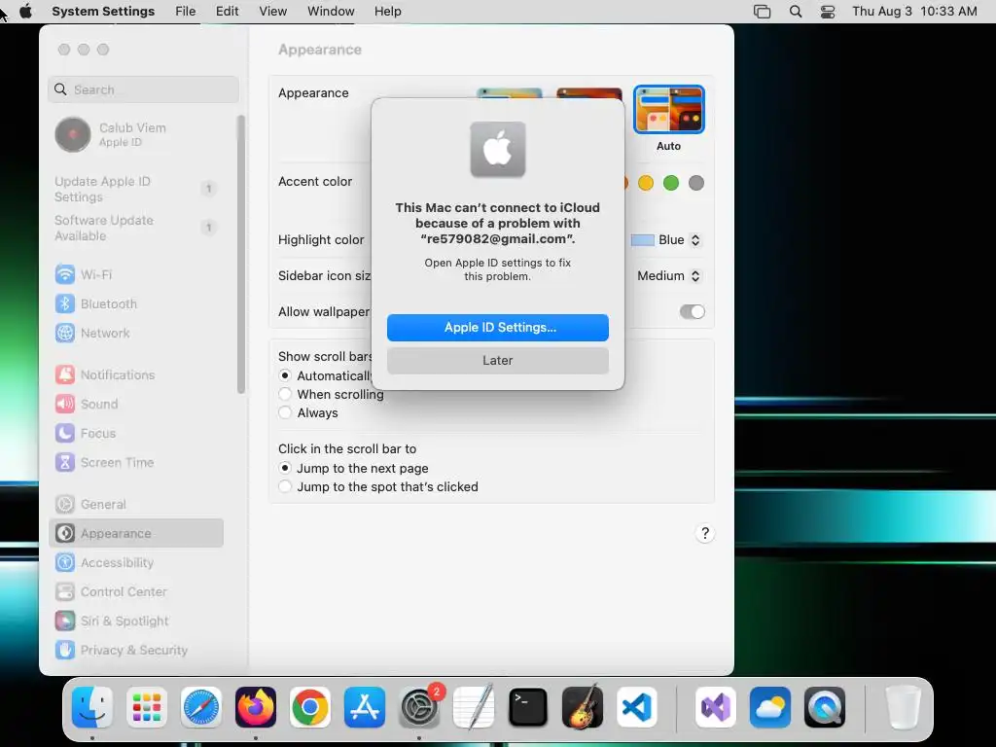
Task: Launch Firefox from the Dock
Action: tap(256, 707)
